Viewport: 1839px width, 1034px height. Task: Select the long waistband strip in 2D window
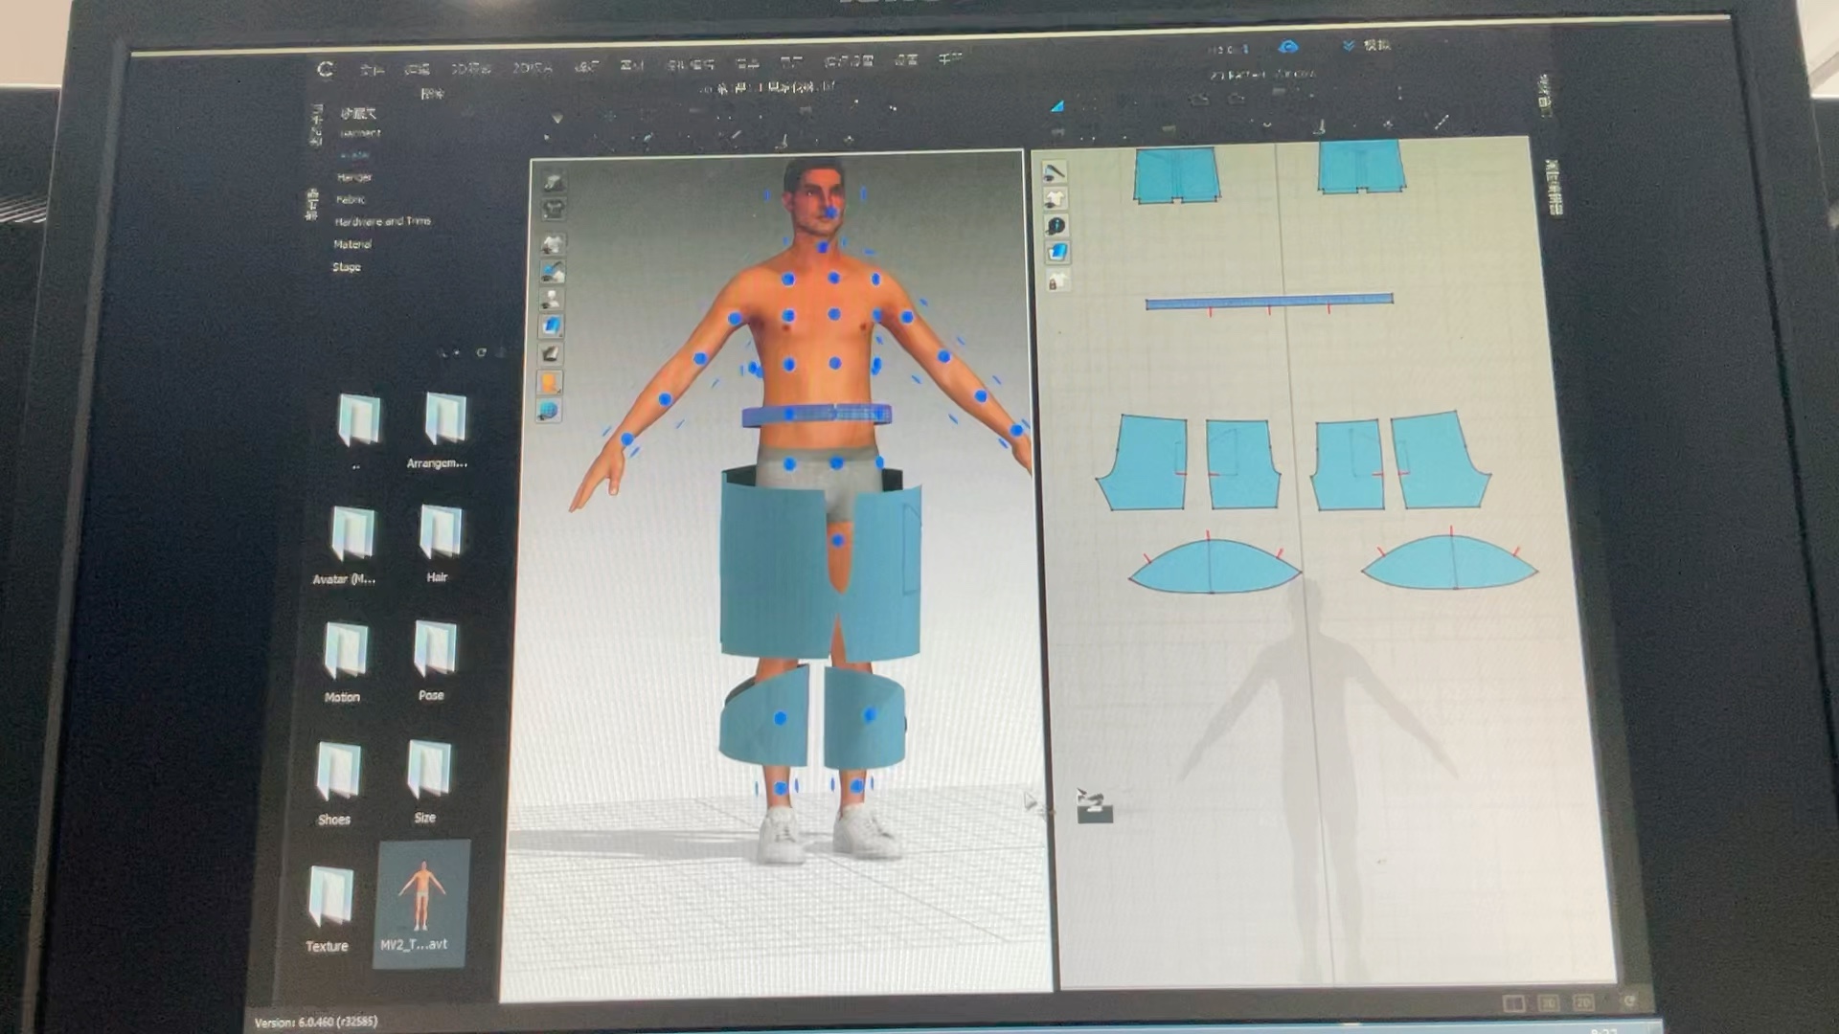coord(1269,302)
